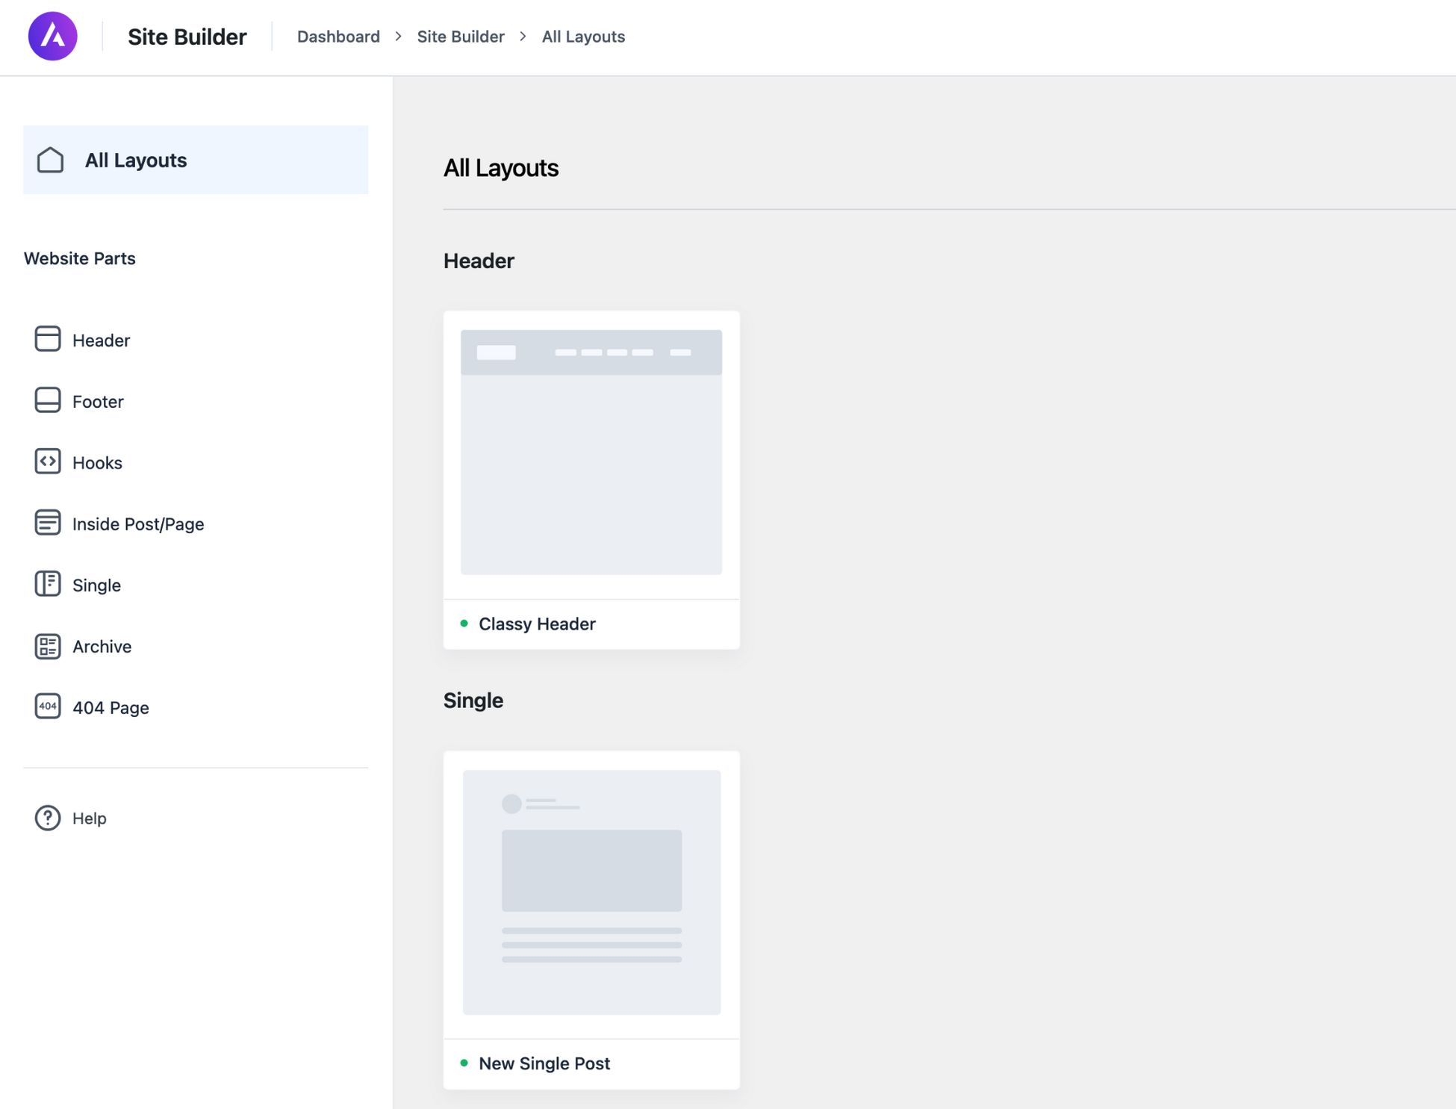Open the Classy Header thumbnail preview
Image resolution: width=1456 pixels, height=1109 pixels.
591,453
